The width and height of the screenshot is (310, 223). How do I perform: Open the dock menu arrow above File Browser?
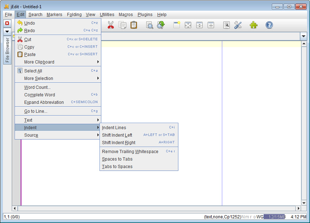[x=7, y=31]
